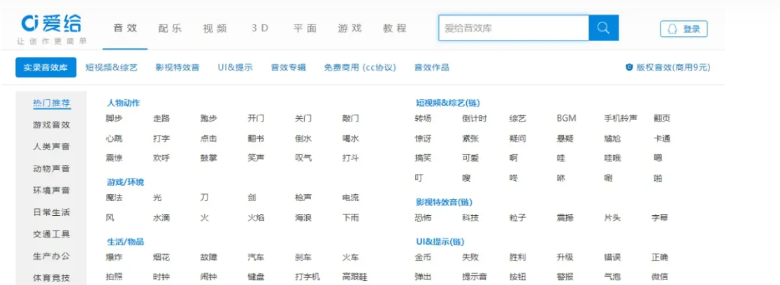The image size is (780, 285).
Task: Open the 音效作品 sub-navigation item
Action: 432,68
